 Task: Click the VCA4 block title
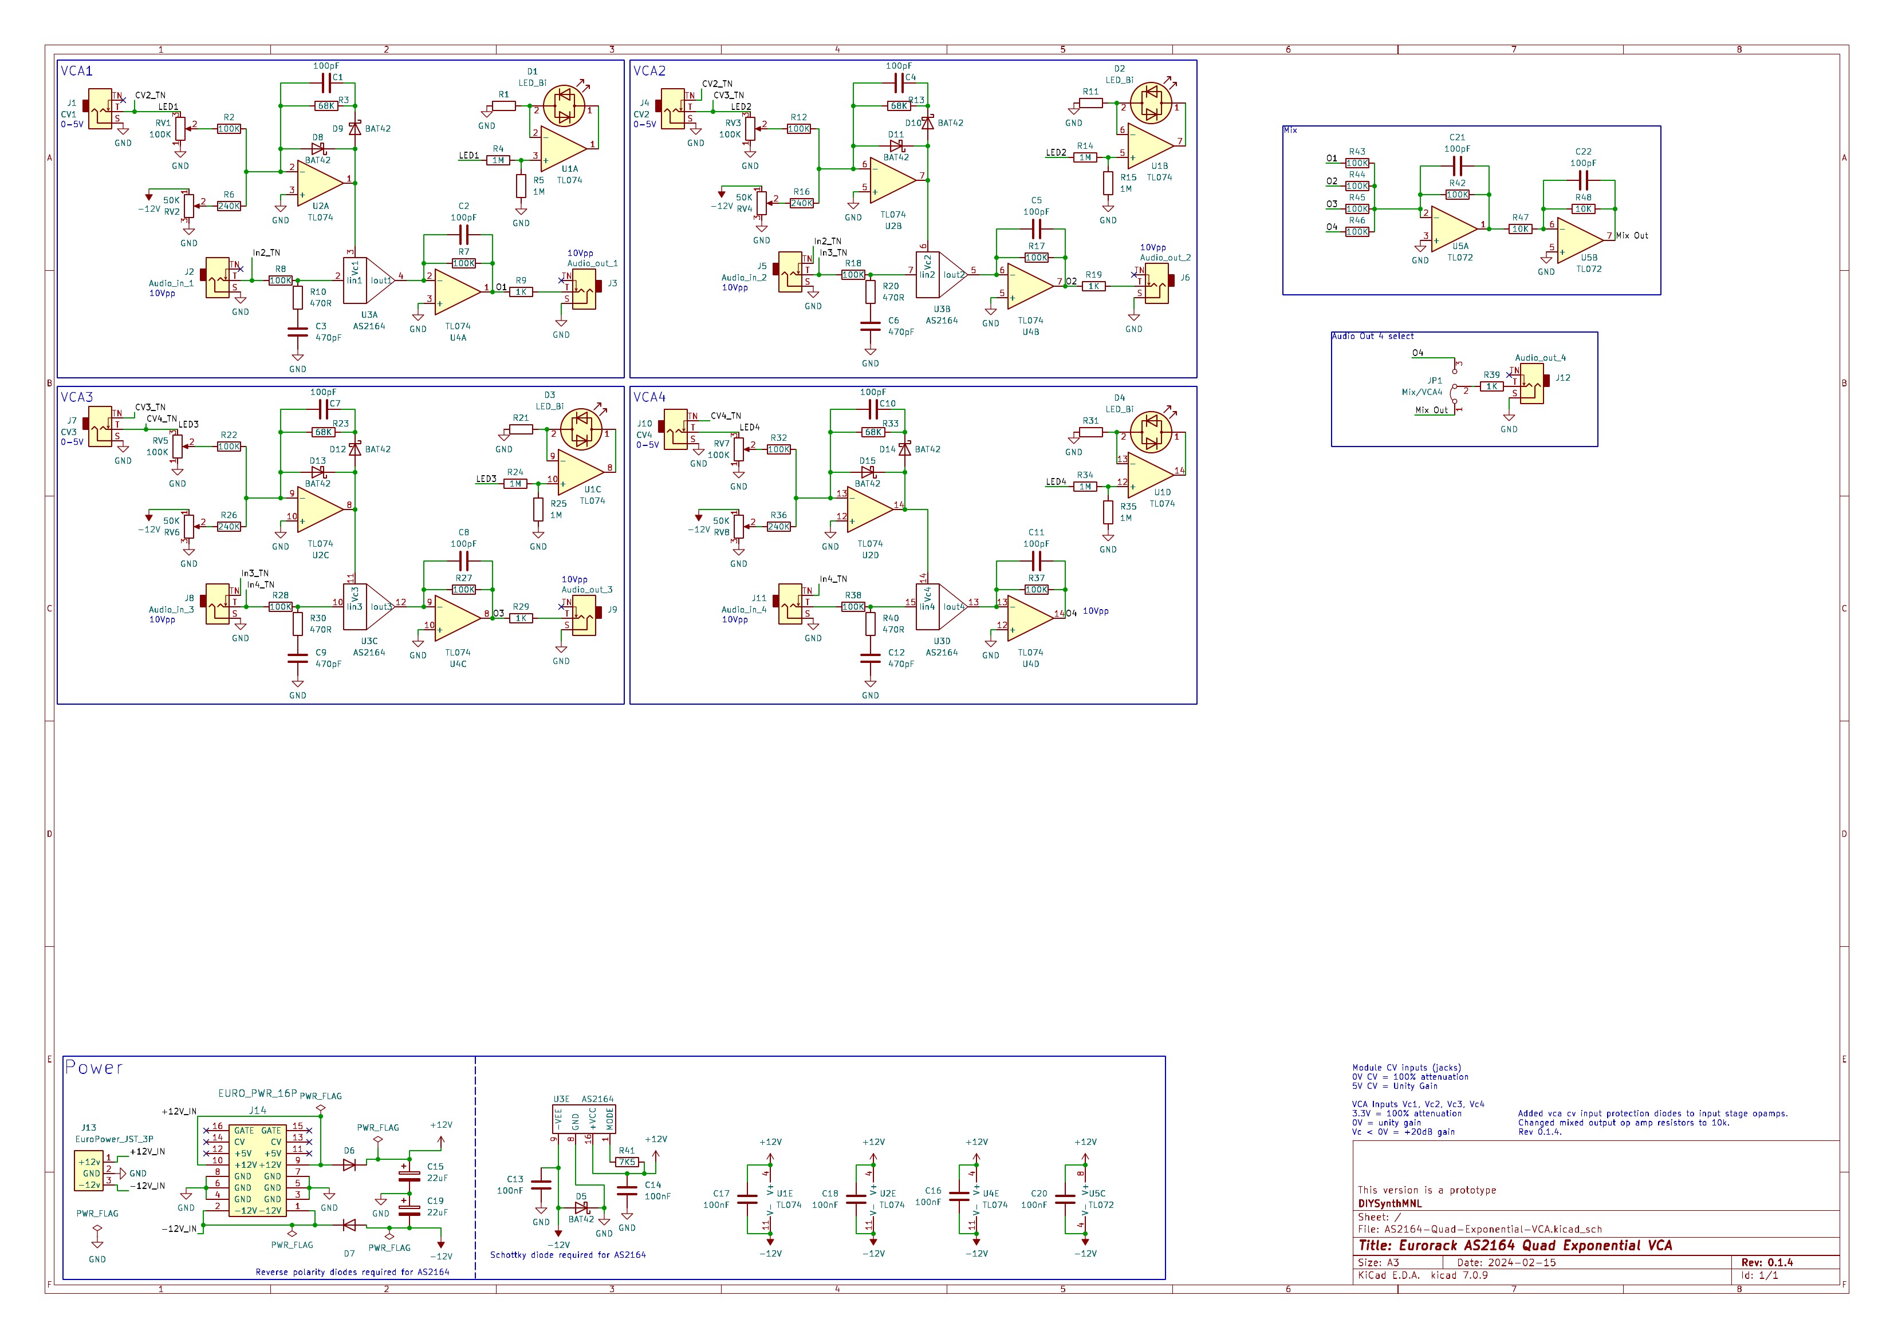pos(650,397)
